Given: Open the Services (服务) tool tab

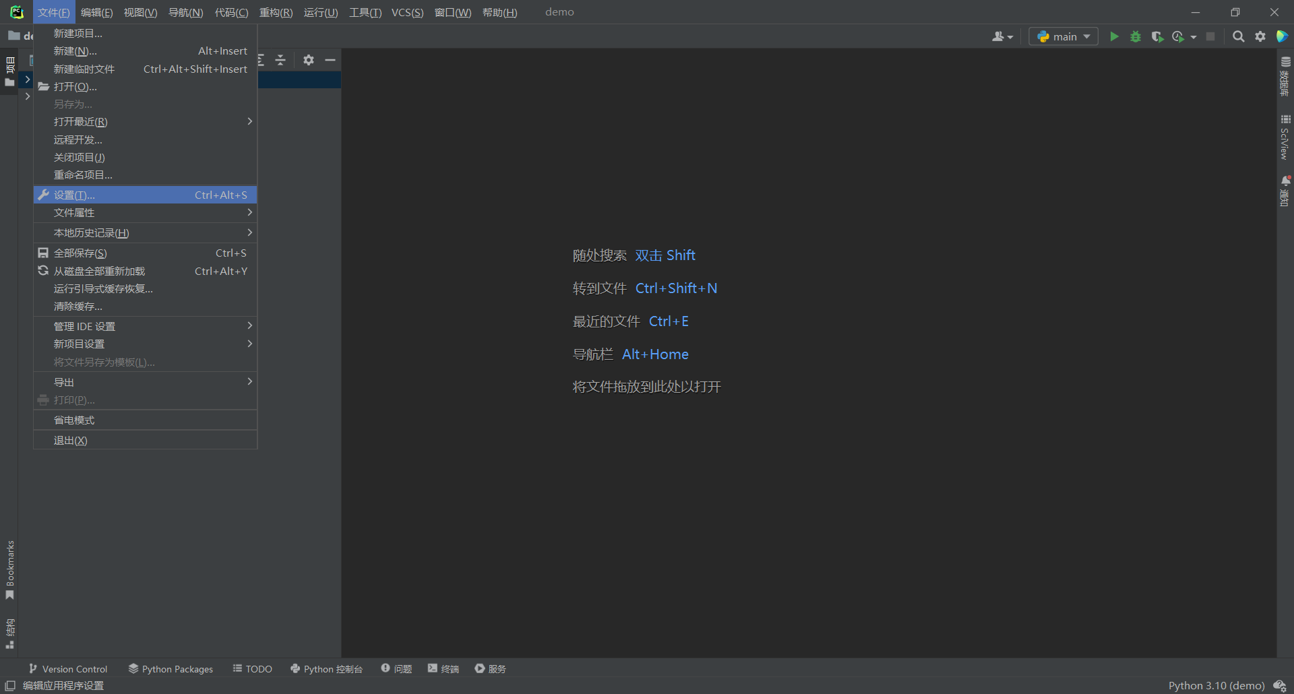Looking at the screenshot, I should (x=490, y=668).
